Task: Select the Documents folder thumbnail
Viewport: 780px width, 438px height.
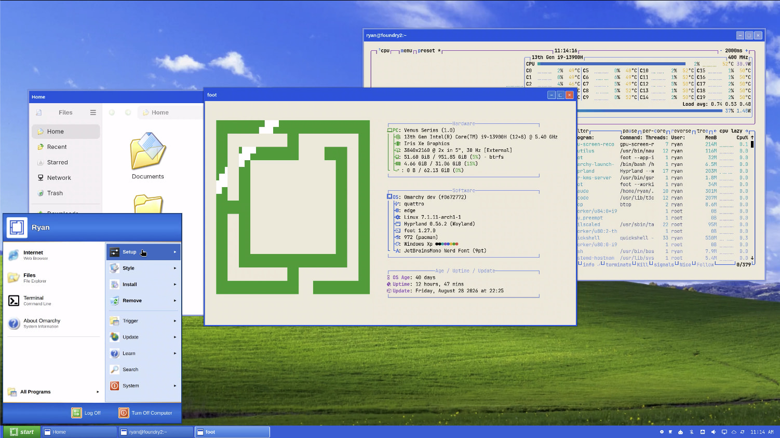Action: pyautogui.click(x=148, y=151)
